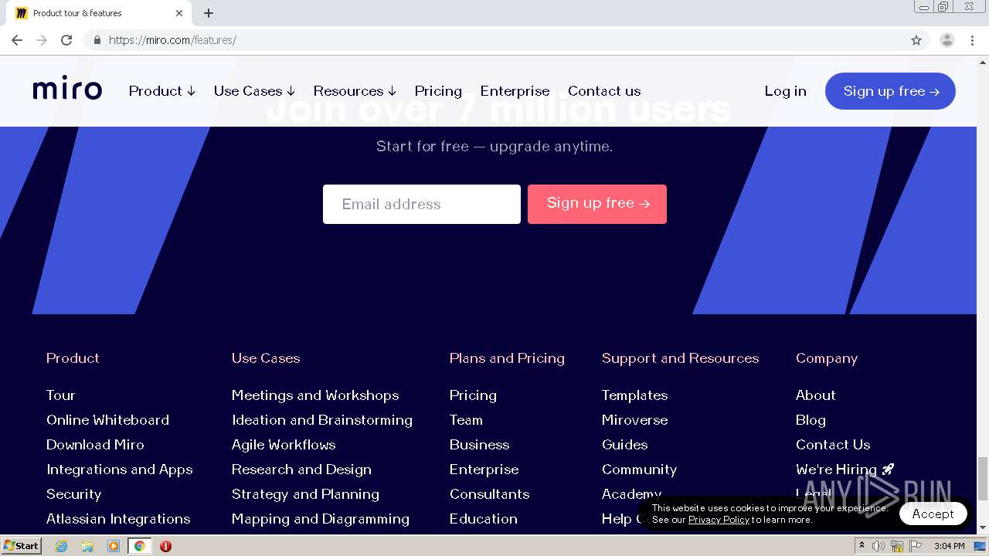Open File Explorer from taskbar
The image size is (989, 556).
pos(87,546)
